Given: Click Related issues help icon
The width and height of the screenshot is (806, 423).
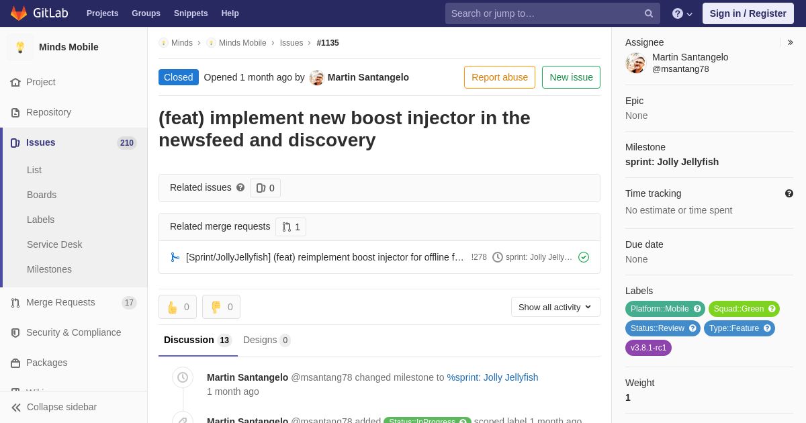Looking at the screenshot, I should 240,188.
